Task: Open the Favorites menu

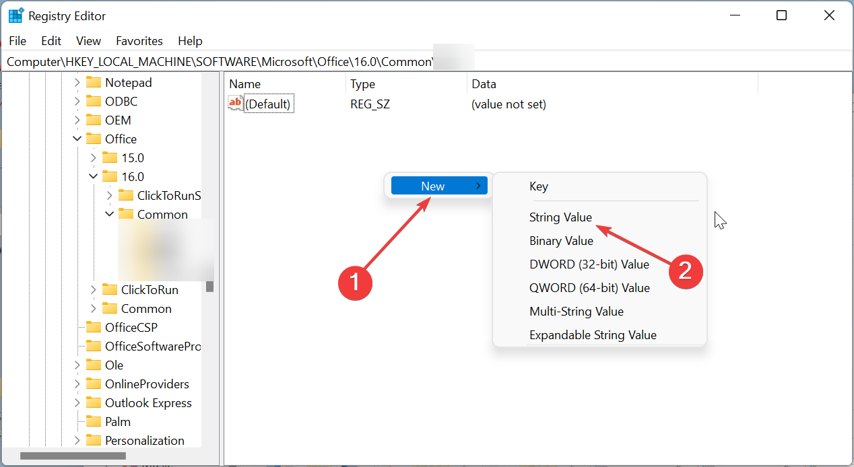Action: click(x=139, y=41)
